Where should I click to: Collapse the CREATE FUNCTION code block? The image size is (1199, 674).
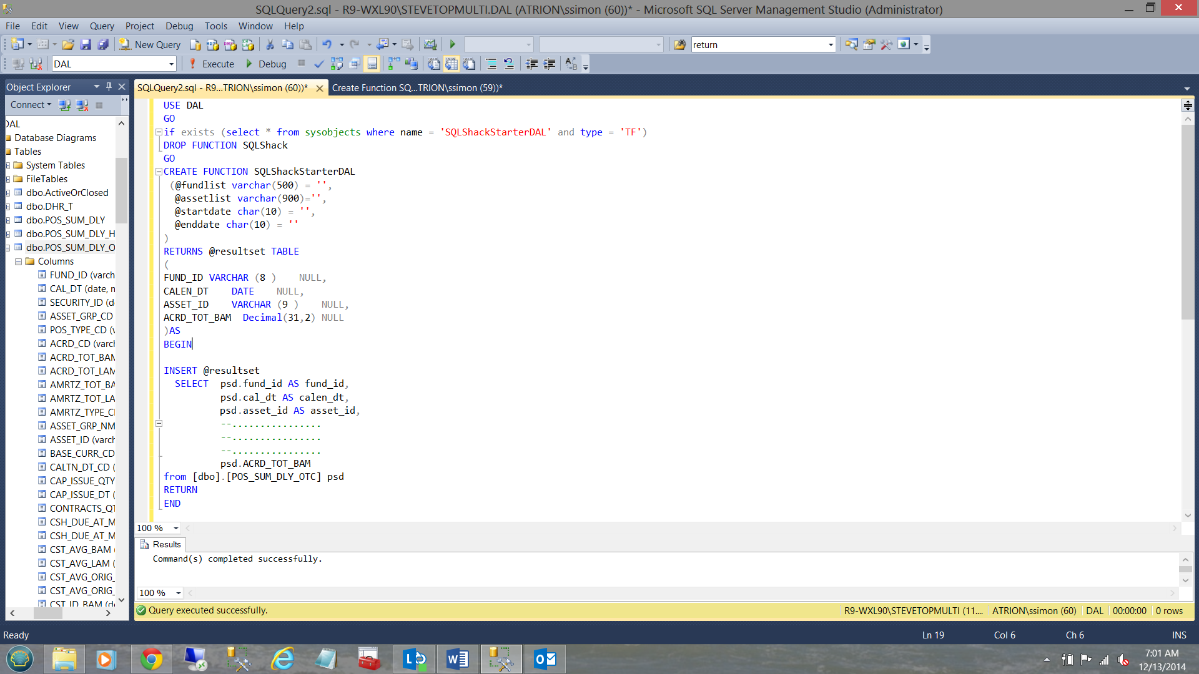[x=159, y=172]
